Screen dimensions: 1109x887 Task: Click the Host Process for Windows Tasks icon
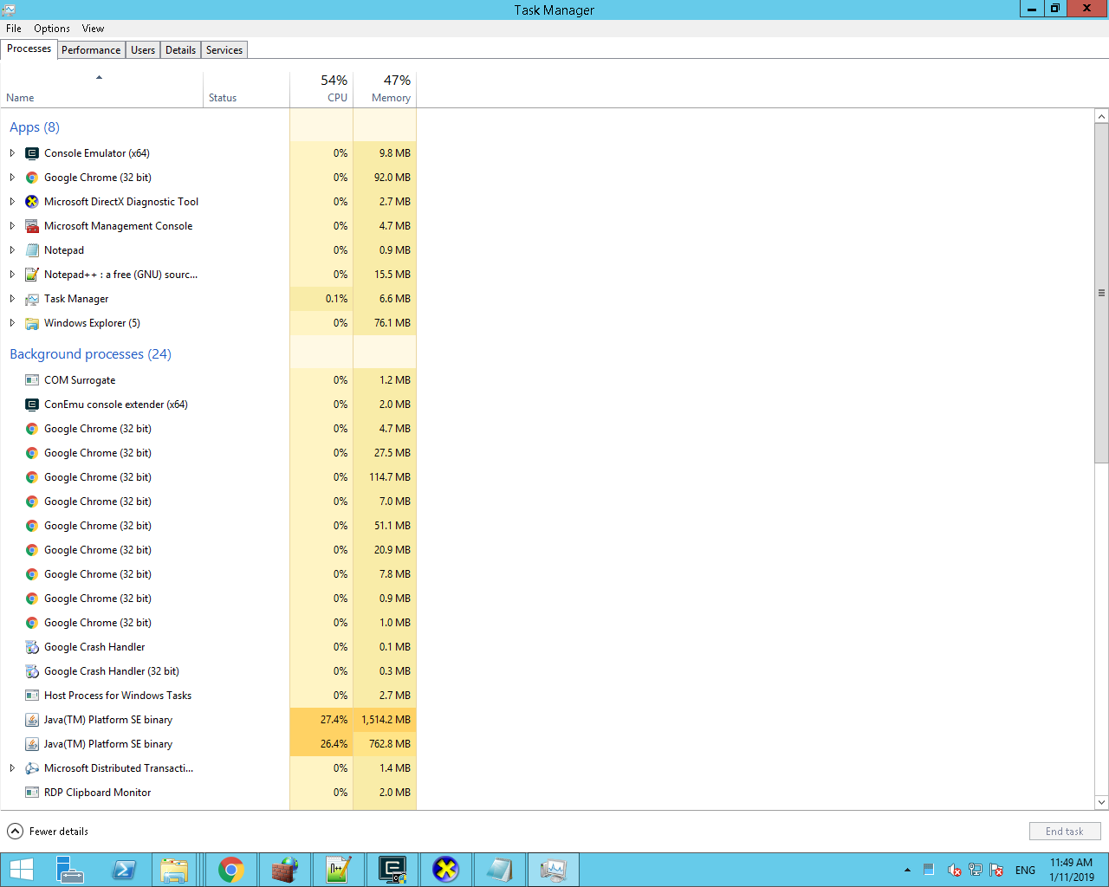[x=32, y=696]
